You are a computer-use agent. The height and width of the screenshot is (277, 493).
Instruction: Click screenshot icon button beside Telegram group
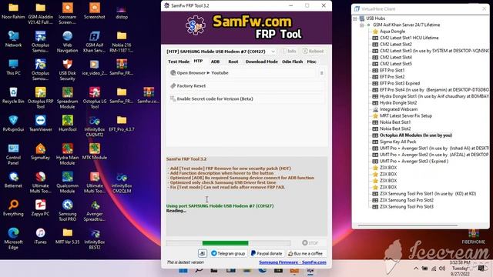pyautogui.click(x=202, y=253)
